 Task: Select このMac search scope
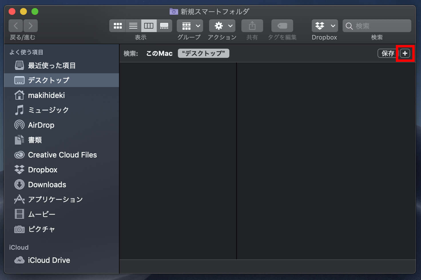click(159, 53)
